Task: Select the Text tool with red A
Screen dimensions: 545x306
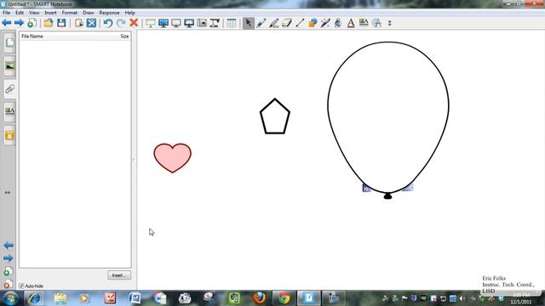Action: click(x=351, y=23)
